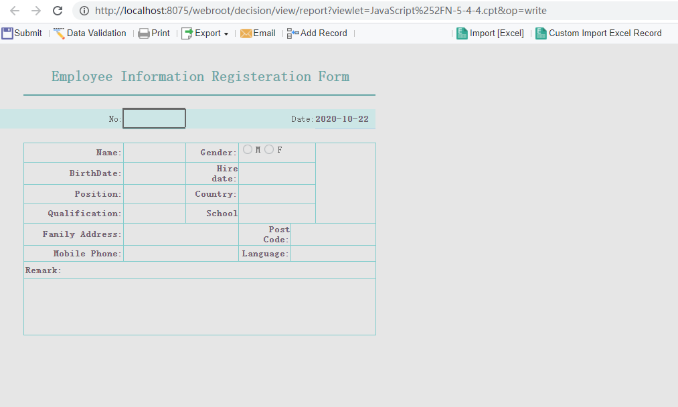Click the Email button label
This screenshot has height=407, width=678.
[264, 33]
